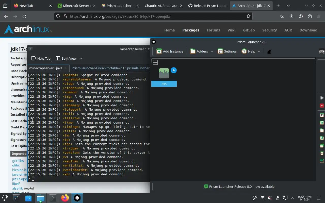
Task: Click the Arch Linux logo
Action: tap(28, 29)
